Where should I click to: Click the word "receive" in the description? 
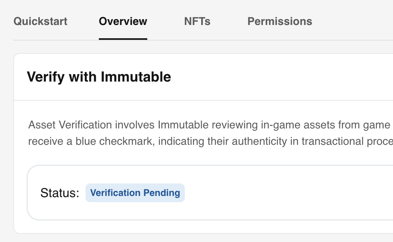pos(46,141)
